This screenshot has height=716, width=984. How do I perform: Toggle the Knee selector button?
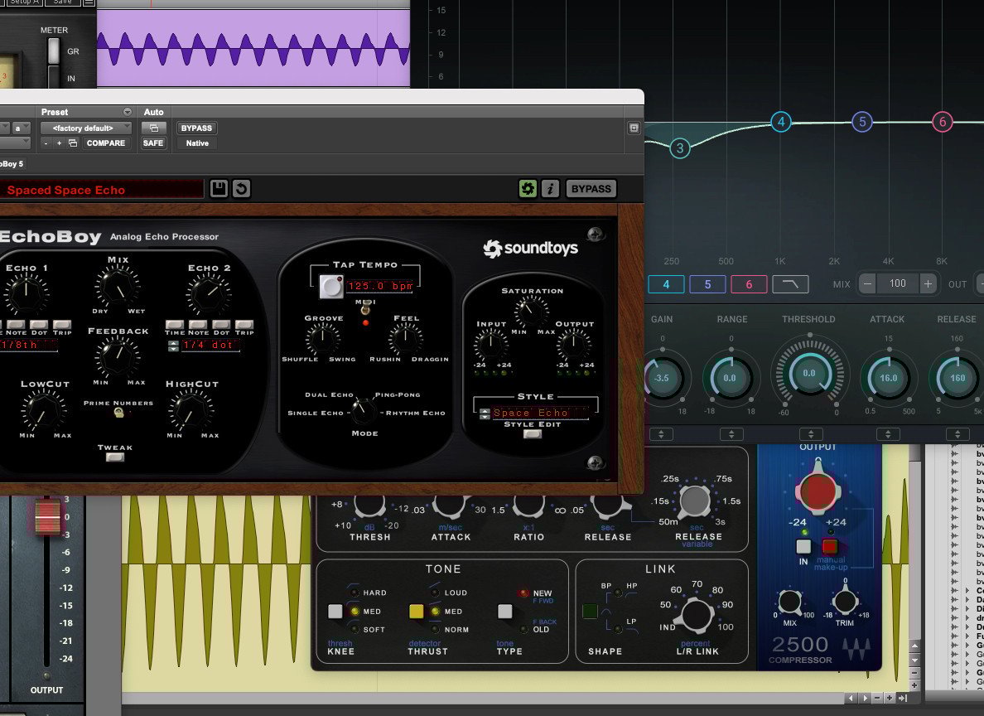[335, 612]
